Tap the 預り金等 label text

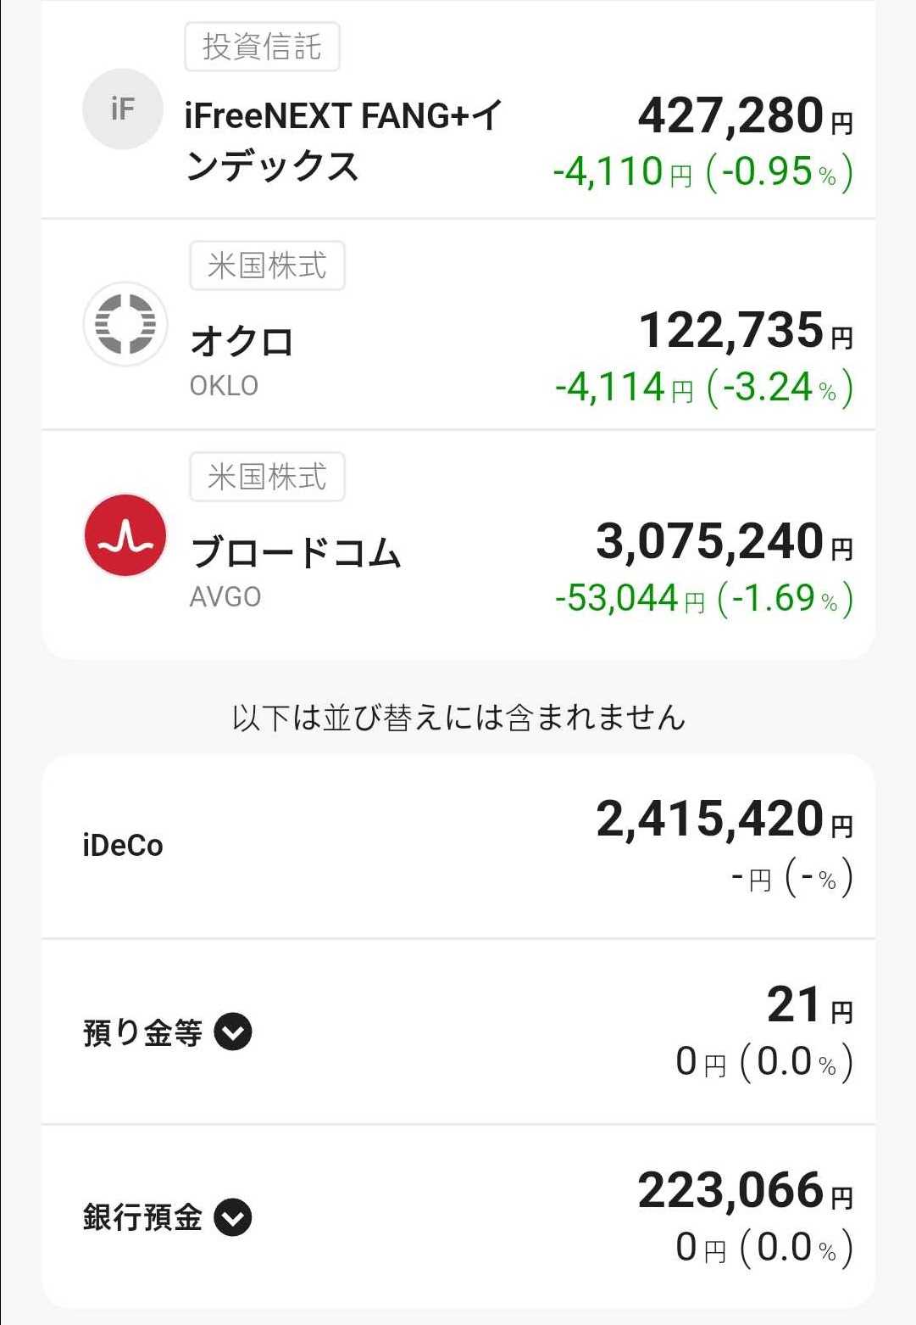(142, 1033)
